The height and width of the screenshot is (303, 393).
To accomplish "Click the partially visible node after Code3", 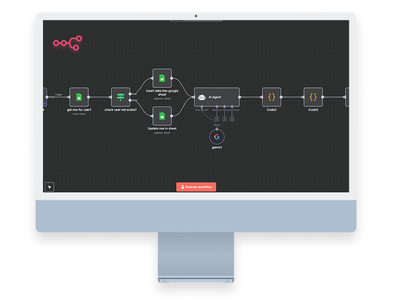I will tap(347, 96).
